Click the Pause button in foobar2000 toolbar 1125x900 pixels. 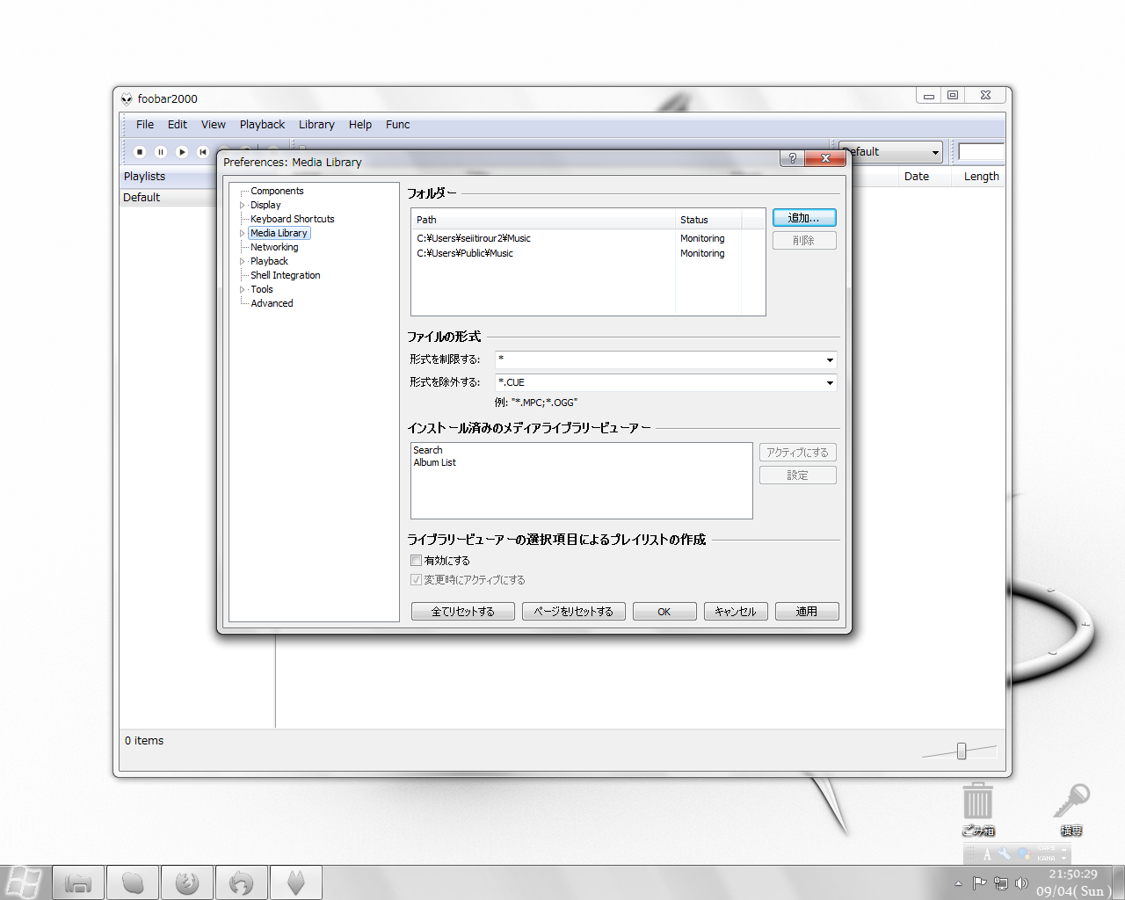(x=161, y=152)
